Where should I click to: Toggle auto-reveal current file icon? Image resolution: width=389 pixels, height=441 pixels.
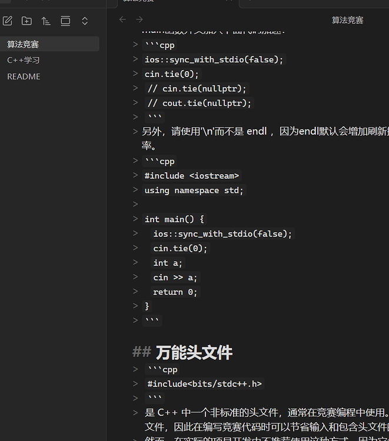(x=65, y=21)
